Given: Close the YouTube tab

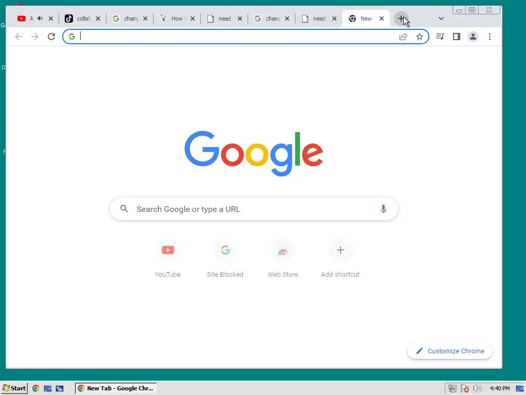Looking at the screenshot, I should [51, 19].
